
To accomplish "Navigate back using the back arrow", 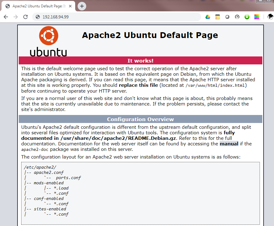I will tap(6, 17).
